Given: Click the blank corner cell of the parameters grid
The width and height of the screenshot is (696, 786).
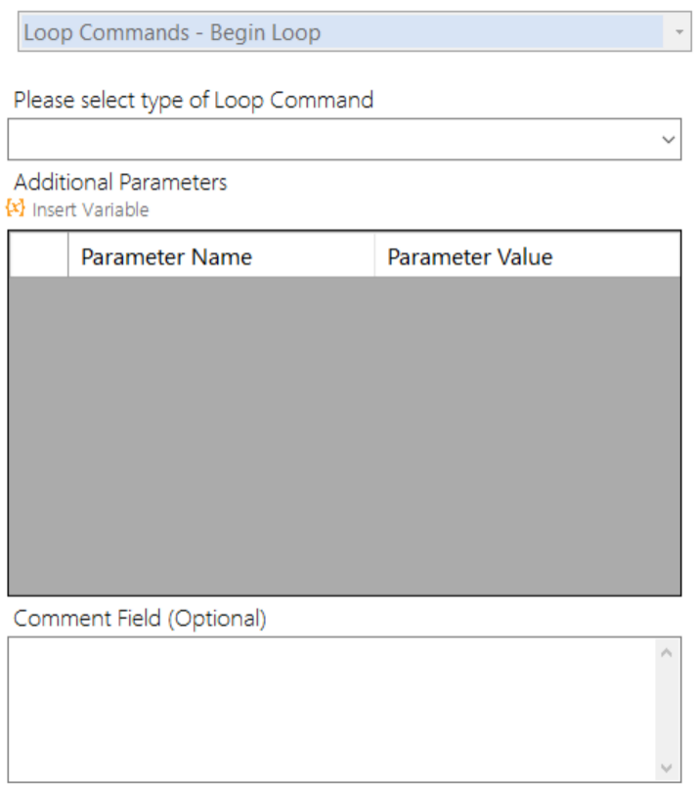Looking at the screenshot, I should click(38, 256).
